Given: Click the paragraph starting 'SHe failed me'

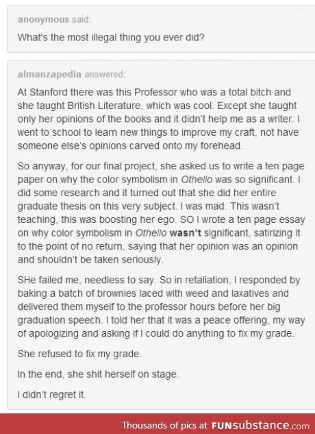Looking at the screenshot, I should [x=161, y=306].
